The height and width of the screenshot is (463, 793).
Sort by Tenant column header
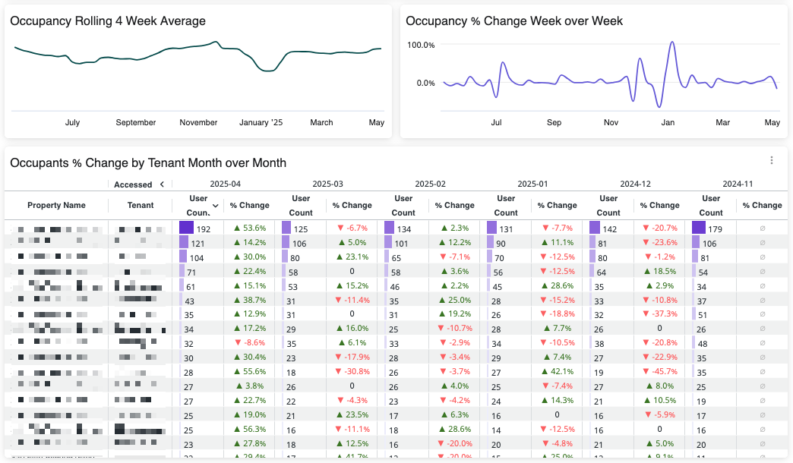141,205
